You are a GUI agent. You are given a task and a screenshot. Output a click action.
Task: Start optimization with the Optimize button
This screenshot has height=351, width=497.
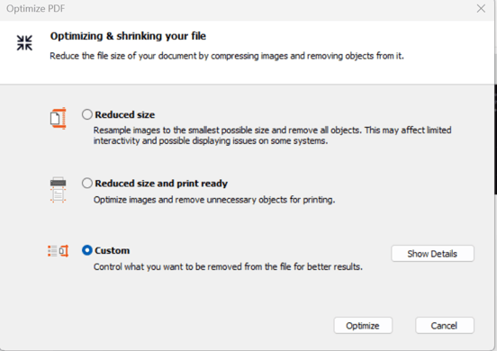tap(363, 325)
